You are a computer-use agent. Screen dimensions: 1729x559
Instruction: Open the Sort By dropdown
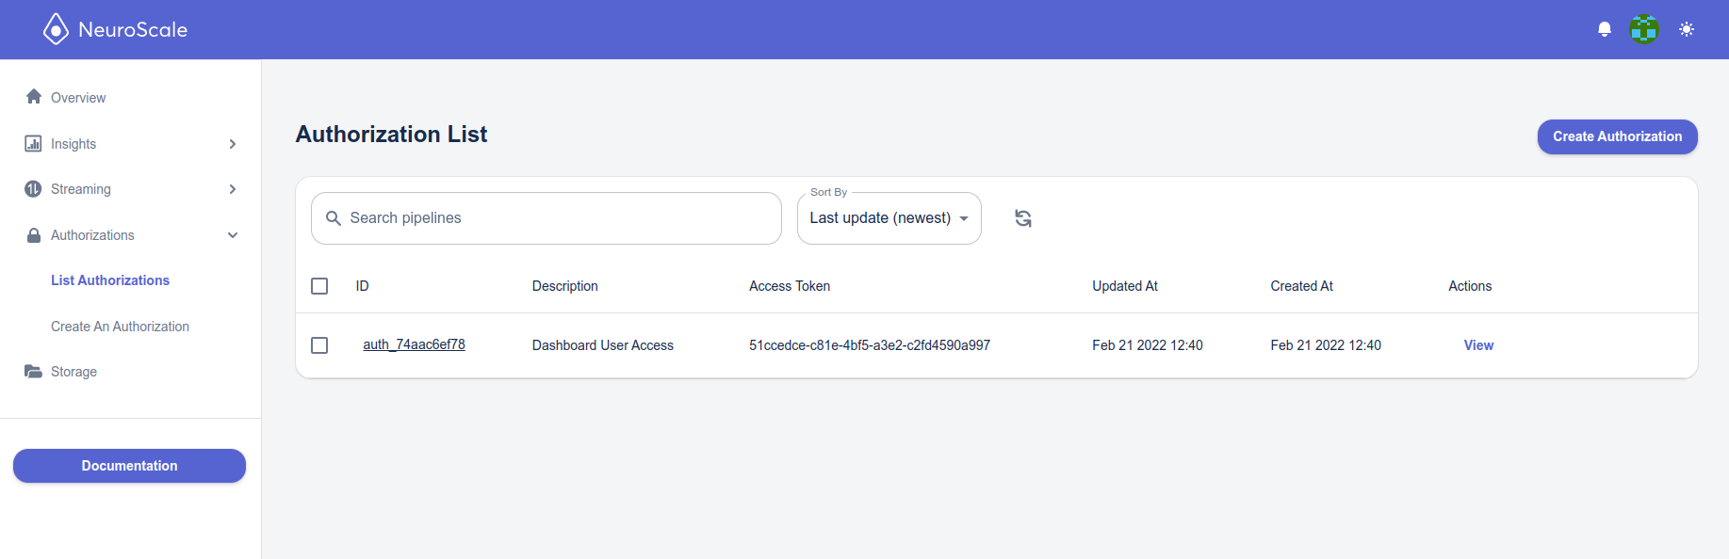(889, 218)
